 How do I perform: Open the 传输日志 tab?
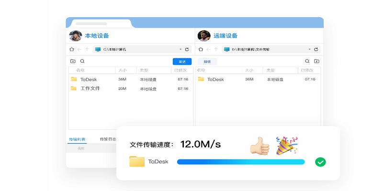point(107,139)
